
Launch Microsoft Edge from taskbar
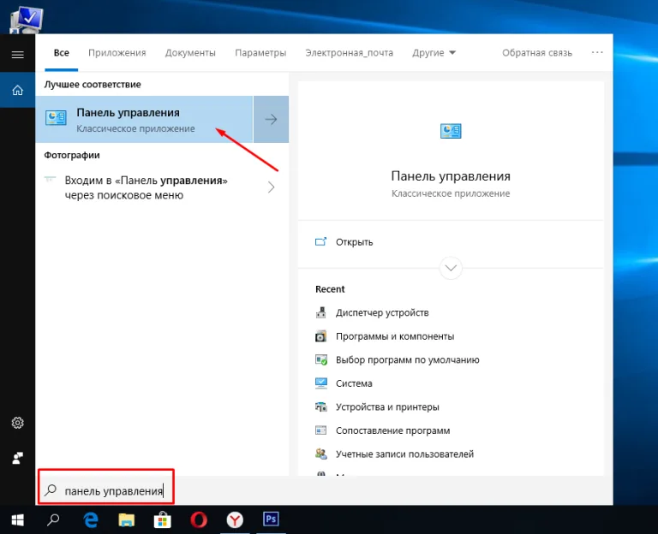(x=91, y=519)
